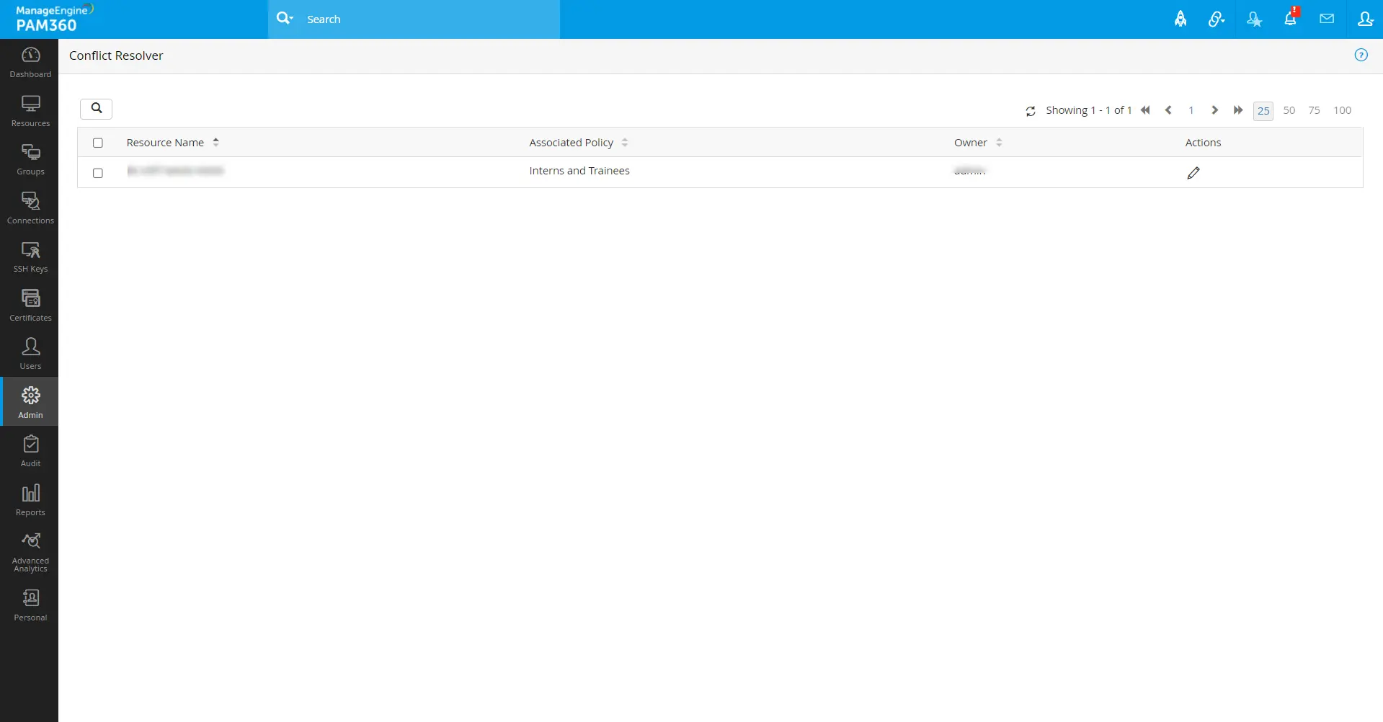Focus the top Search input field
This screenshot has height=722, width=1383.
pos(429,19)
